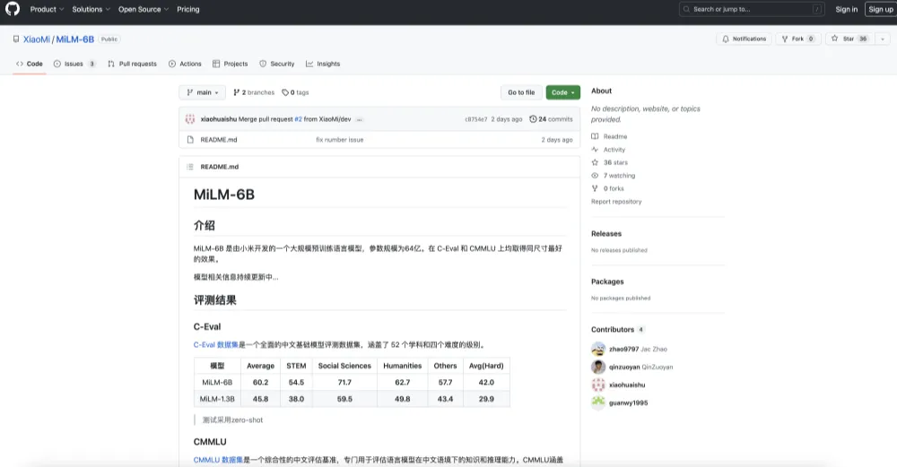Open the CMMLU 数据集 link

pyautogui.click(x=218, y=460)
